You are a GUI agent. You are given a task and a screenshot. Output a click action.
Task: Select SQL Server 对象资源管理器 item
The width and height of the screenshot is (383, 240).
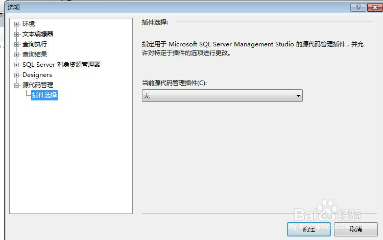[61, 65]
